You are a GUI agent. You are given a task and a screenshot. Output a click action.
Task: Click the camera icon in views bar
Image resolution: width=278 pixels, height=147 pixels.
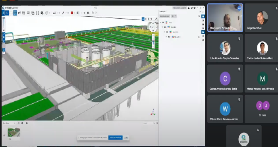pos(27,123)
